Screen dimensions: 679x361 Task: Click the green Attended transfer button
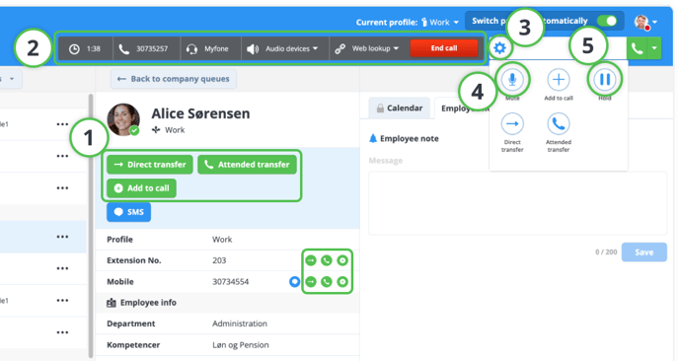click(247, 165)
